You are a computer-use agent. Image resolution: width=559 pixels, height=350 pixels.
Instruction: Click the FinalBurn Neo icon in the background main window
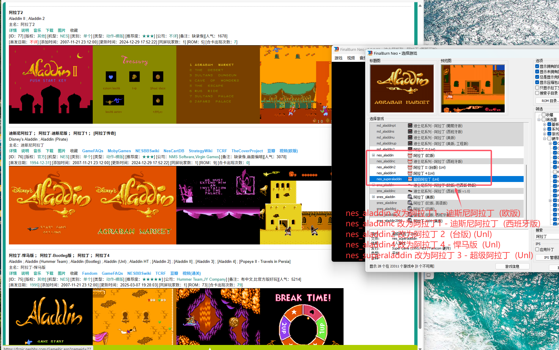336,49
